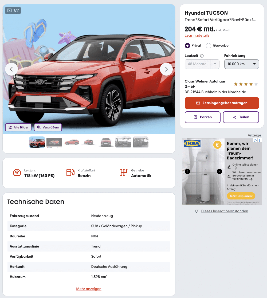
Task: Open the Fahrleistung 10.000 km dropdown
Action: [242, 64]
